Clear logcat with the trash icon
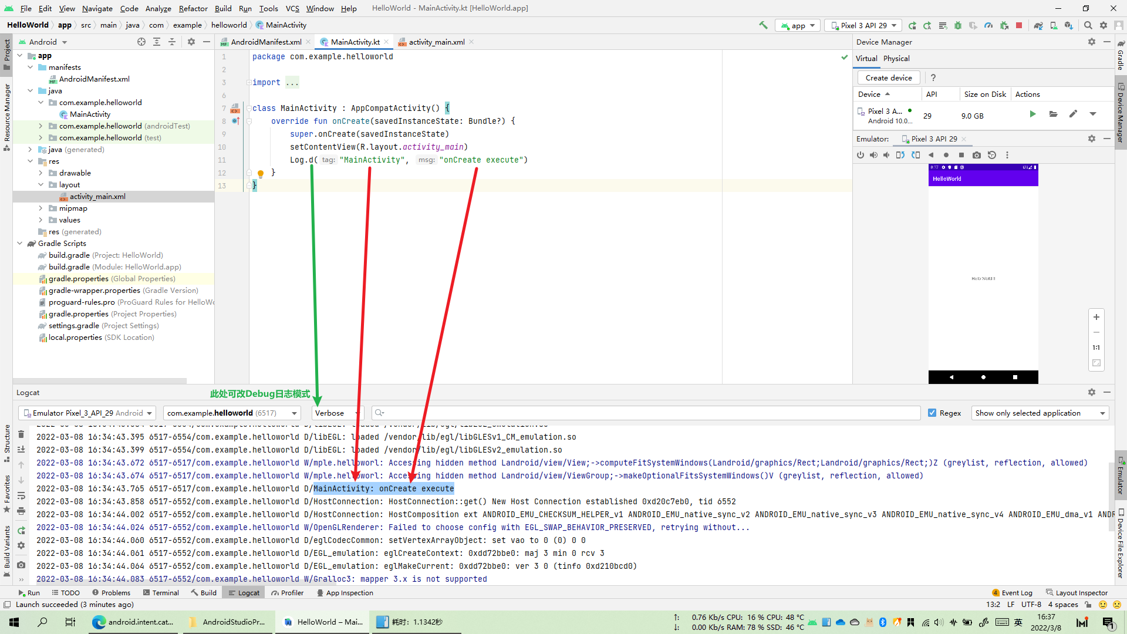The width and height of the screenshot is (1127, 634). pyautogui.click(x=21, y=434)
